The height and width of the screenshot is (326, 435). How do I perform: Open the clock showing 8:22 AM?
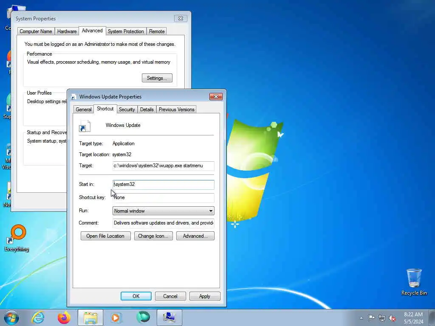(413, 318)
